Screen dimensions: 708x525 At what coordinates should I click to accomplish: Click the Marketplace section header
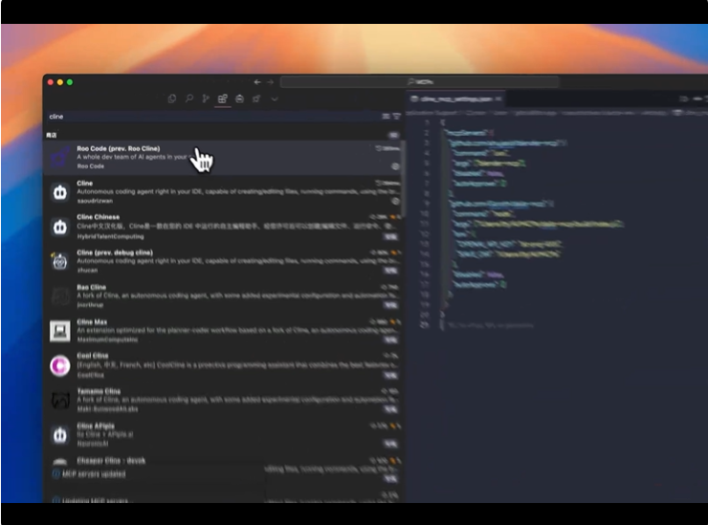point(223,135)
